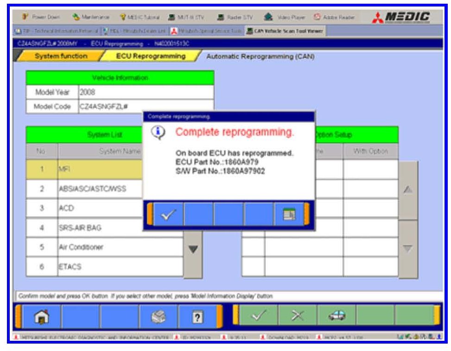The height and width of the screenshot is (351, 451).
Task: Select the System function breadcrumb tab
Action: [x=60, y=56]
